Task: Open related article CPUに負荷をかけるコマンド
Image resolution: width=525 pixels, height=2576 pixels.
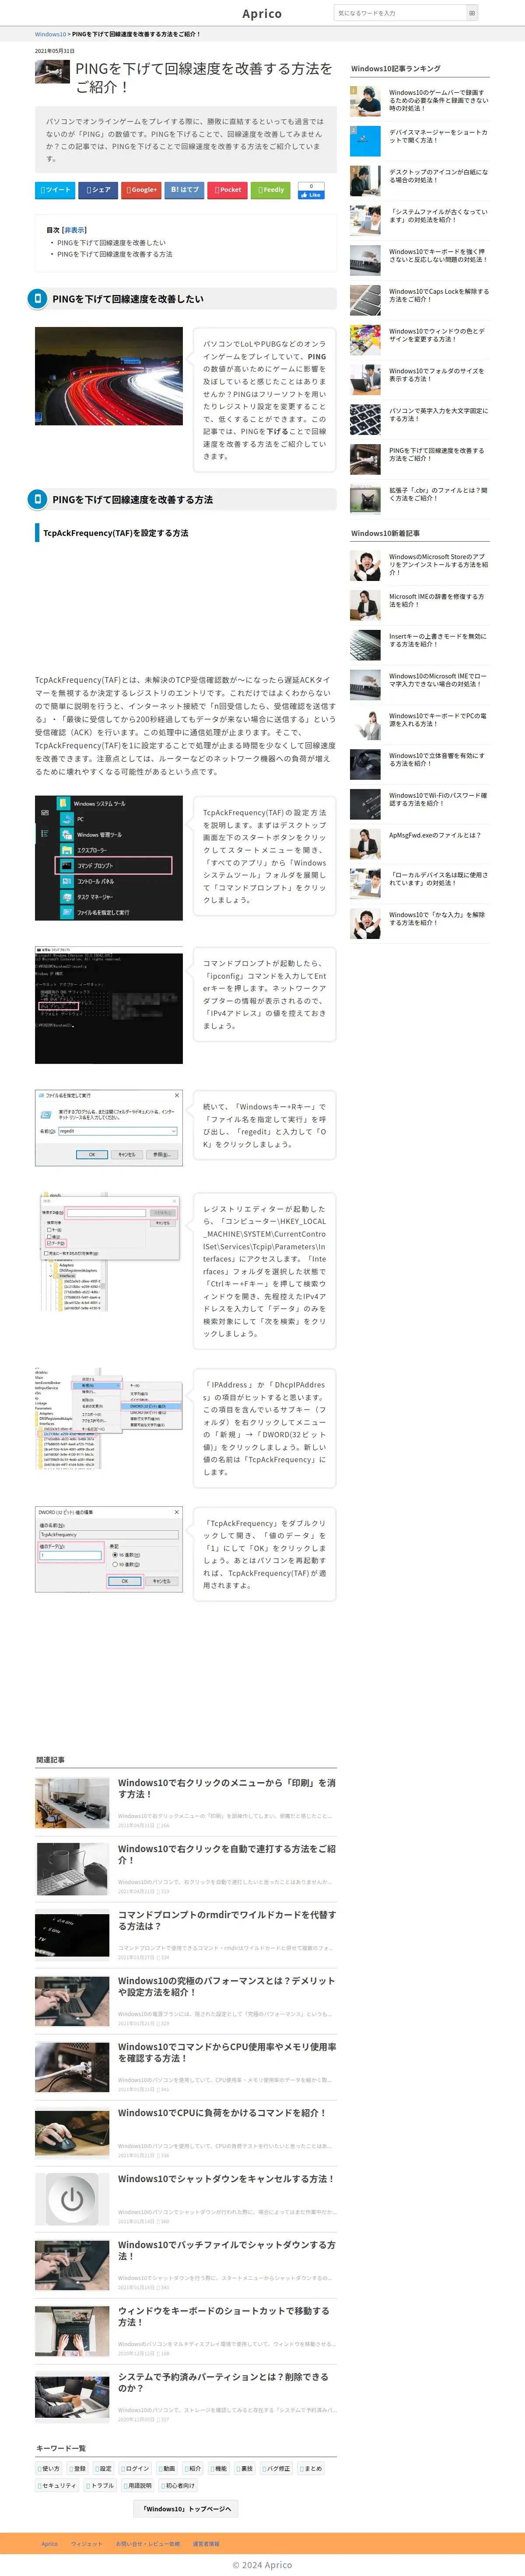Action: (221, 2113)
